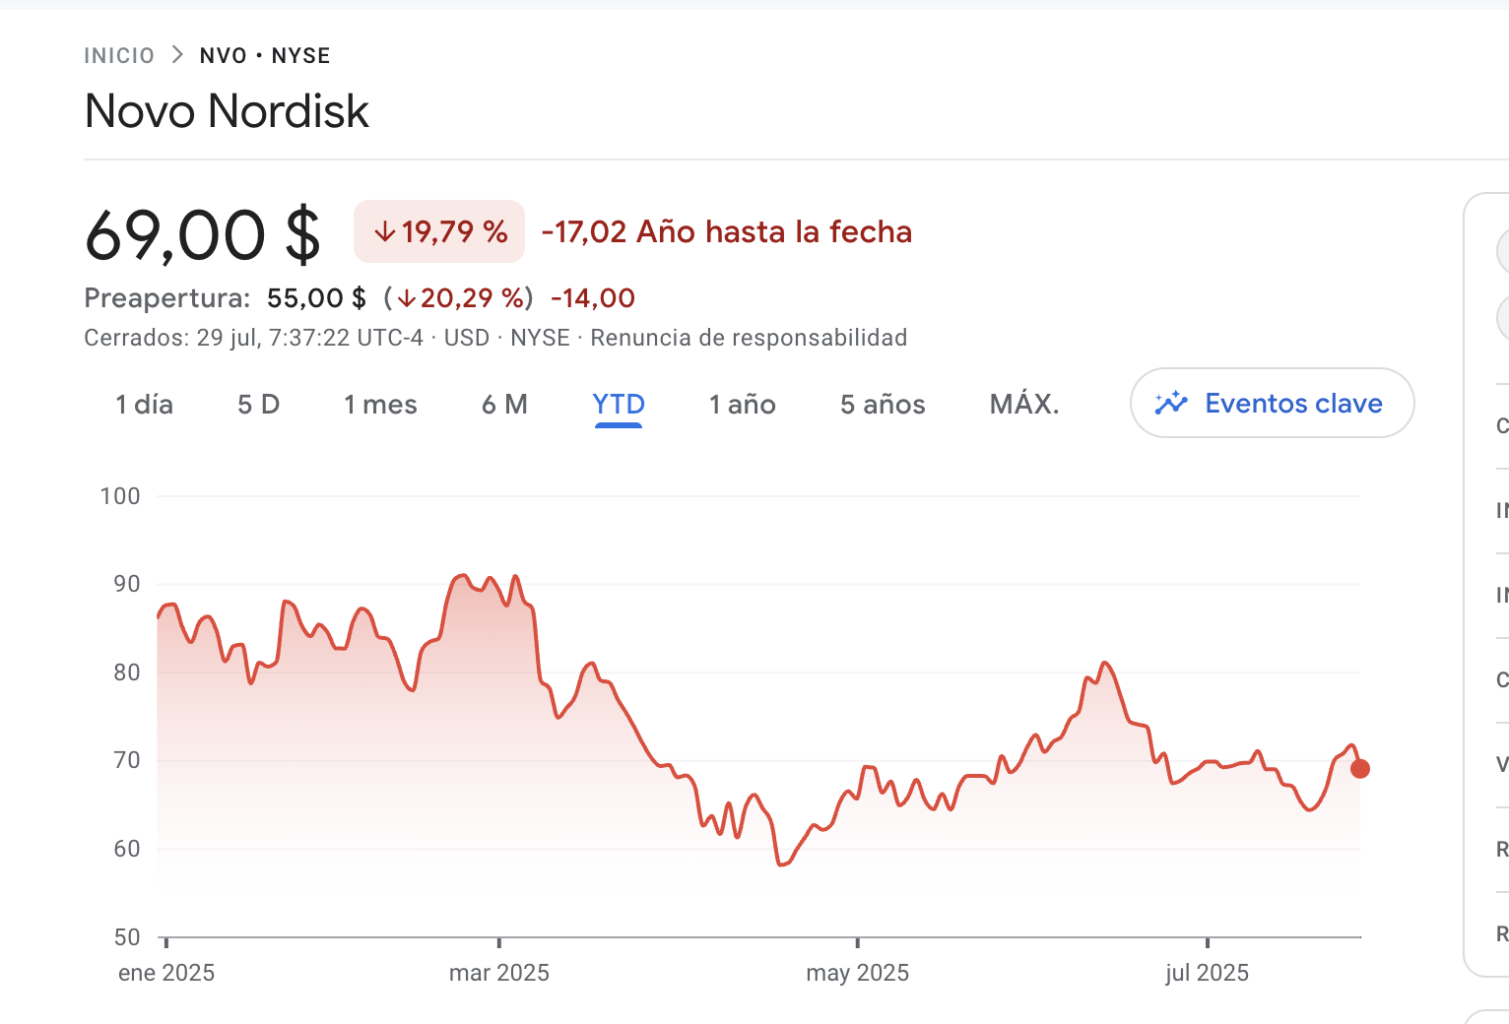Go to the INICIO breadcrumb link
Image resolution: width=1509 pixels, height=1024 pixels.
[x=119, y=55]
